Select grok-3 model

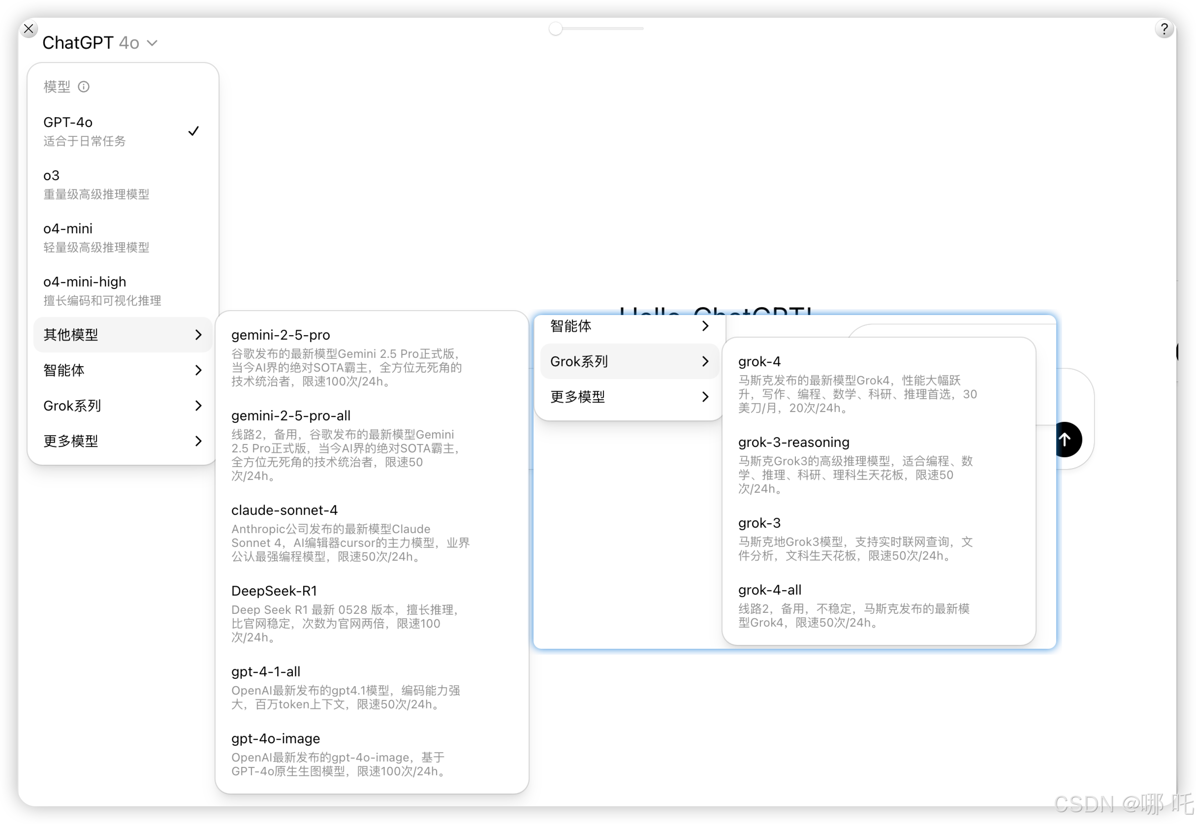click(x=879, y=539)
